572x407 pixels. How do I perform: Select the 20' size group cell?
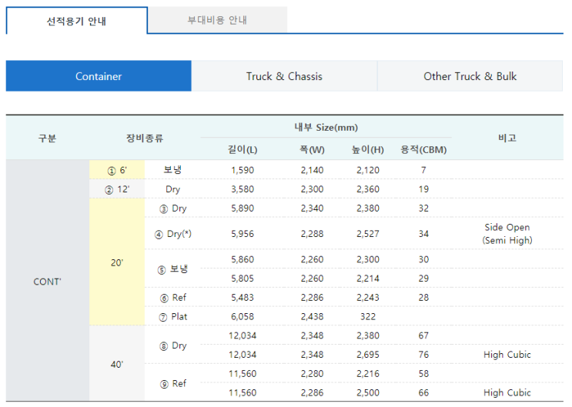click(x=117, y=262)
